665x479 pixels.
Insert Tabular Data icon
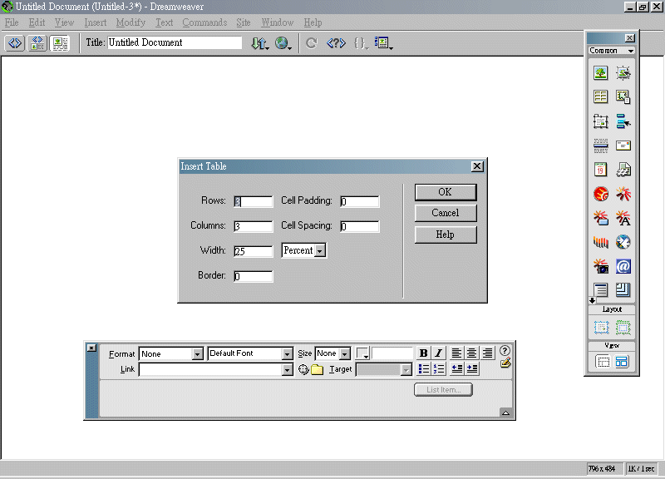coord(623,96)
